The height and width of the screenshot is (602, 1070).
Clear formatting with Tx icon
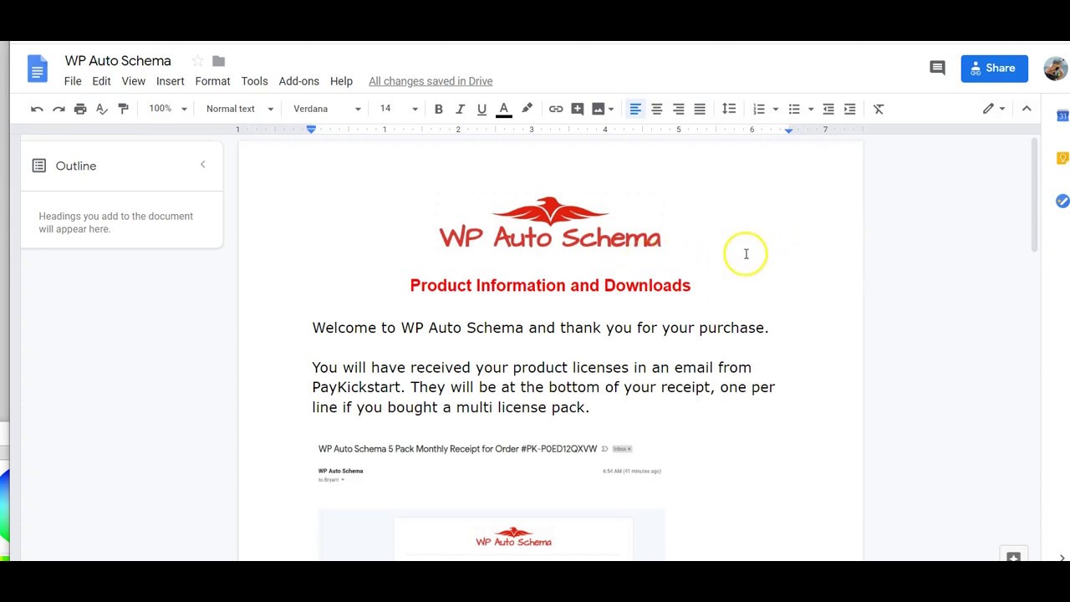(879, 109)
